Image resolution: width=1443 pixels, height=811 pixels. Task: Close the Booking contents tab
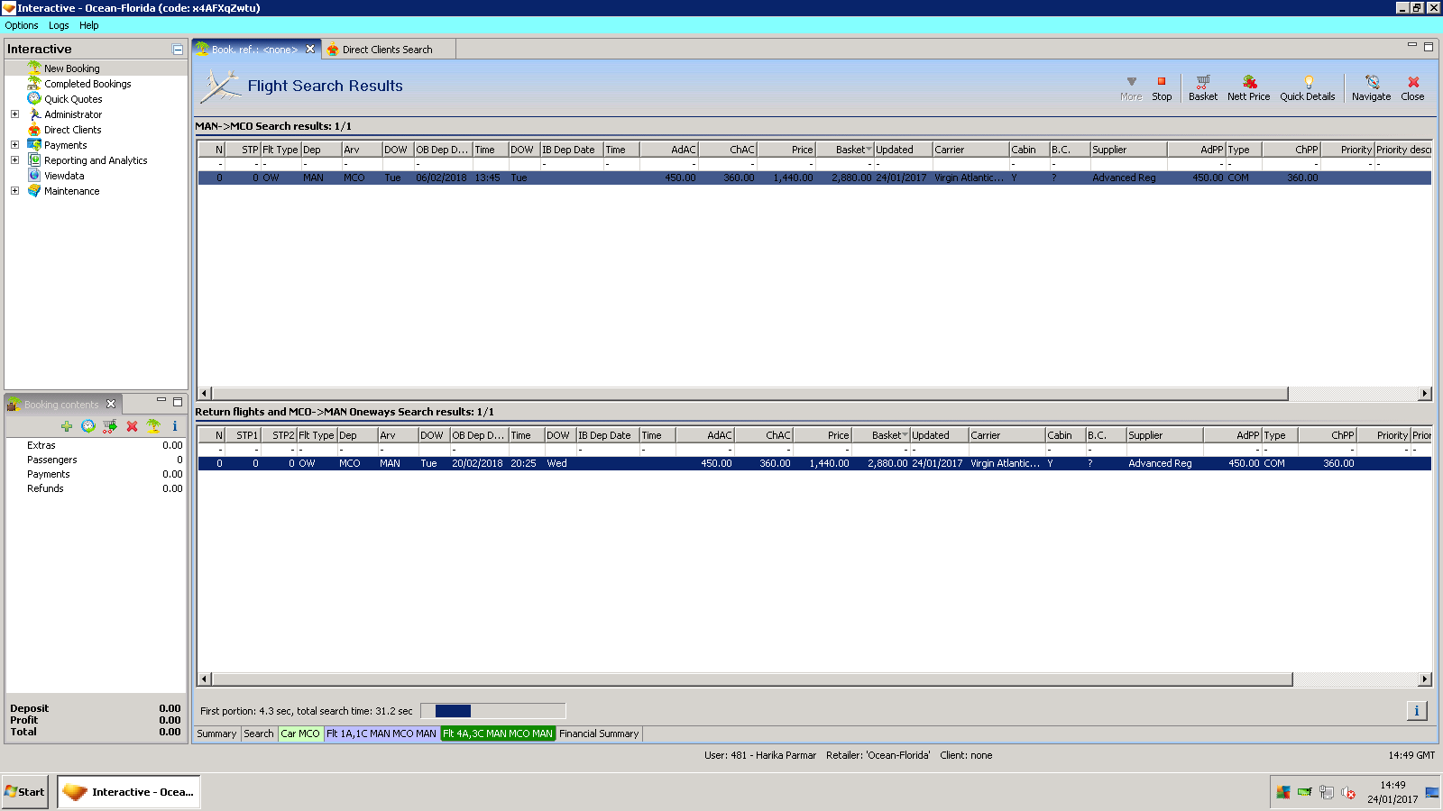[111, 405]
